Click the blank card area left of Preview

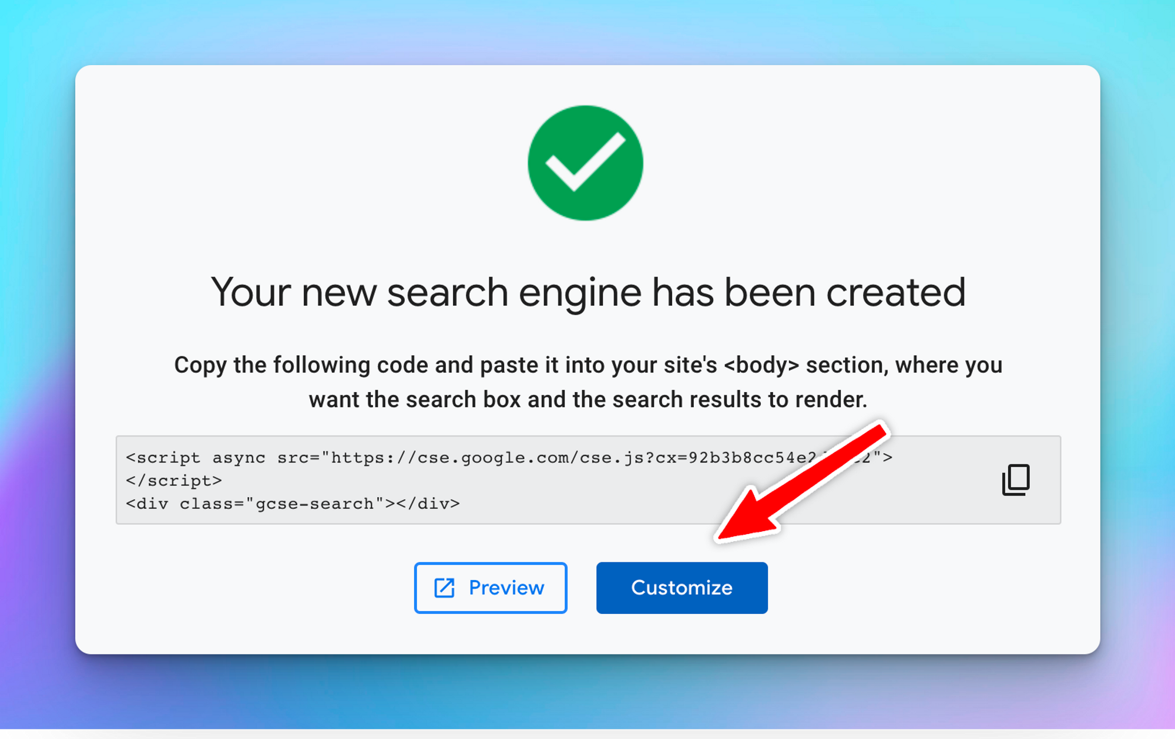pyautogui.click(x=247, y=588)
